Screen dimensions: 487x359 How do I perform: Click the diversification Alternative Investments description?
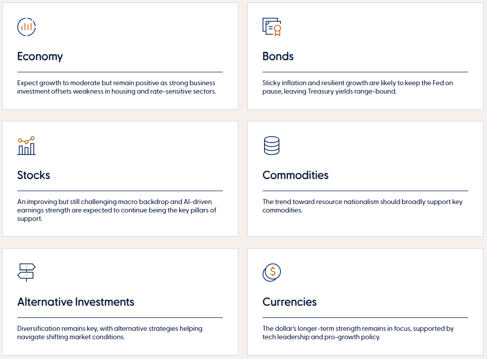pyautogui.click(x=109, y=333)
